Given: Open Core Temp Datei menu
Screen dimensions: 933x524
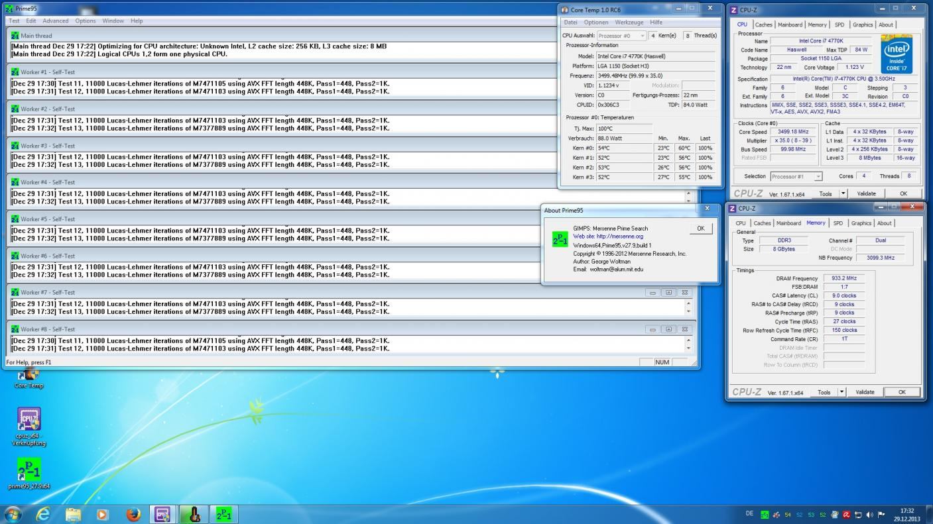Looking at the screenshot, I should [x=570, y=23].
